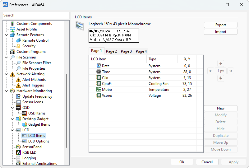The height and width of the screenshot is (168, 249).
Task: Collapse the OSD tree node
Action: coord(12,108)
